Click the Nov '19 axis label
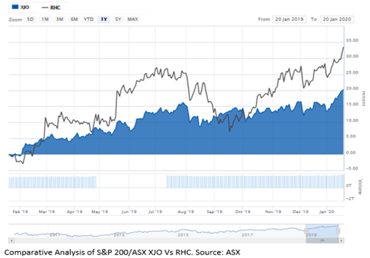 (273, 211)
